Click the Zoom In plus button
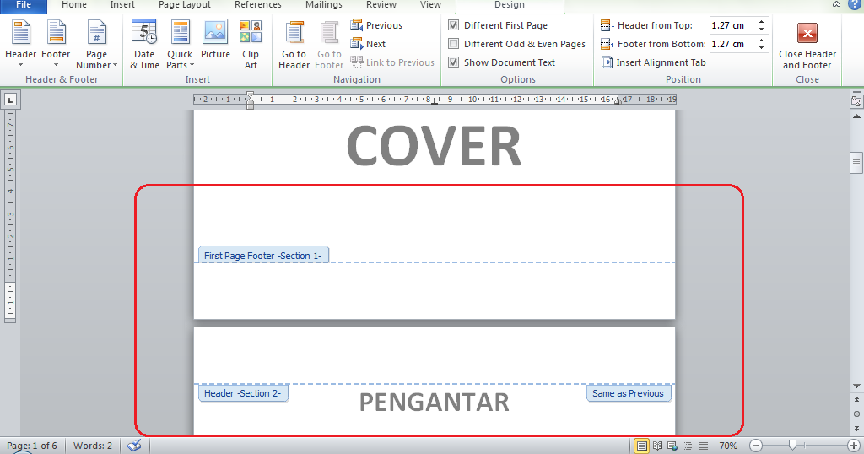 click(x=853, y=446)
